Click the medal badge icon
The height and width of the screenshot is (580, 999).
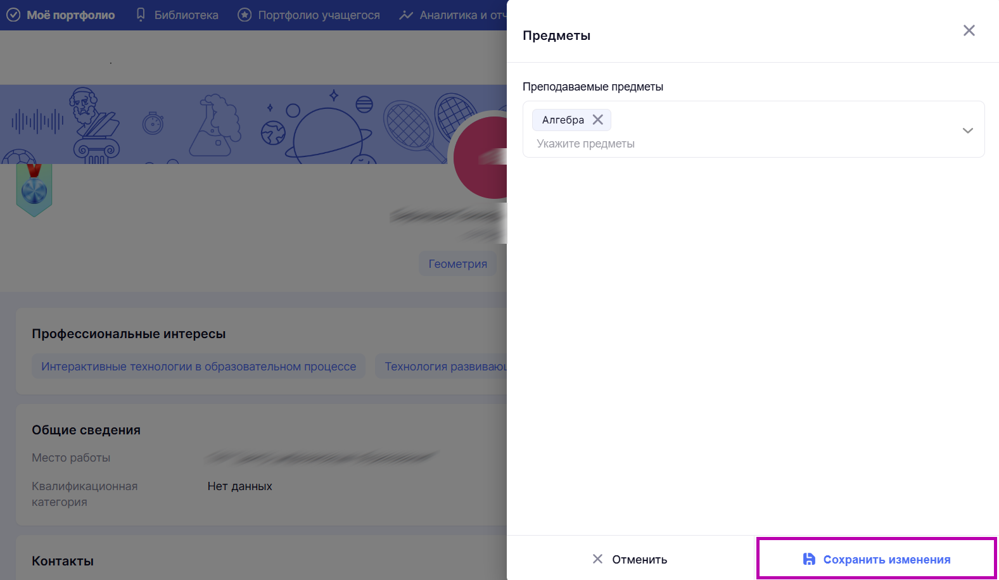[34, 190]
